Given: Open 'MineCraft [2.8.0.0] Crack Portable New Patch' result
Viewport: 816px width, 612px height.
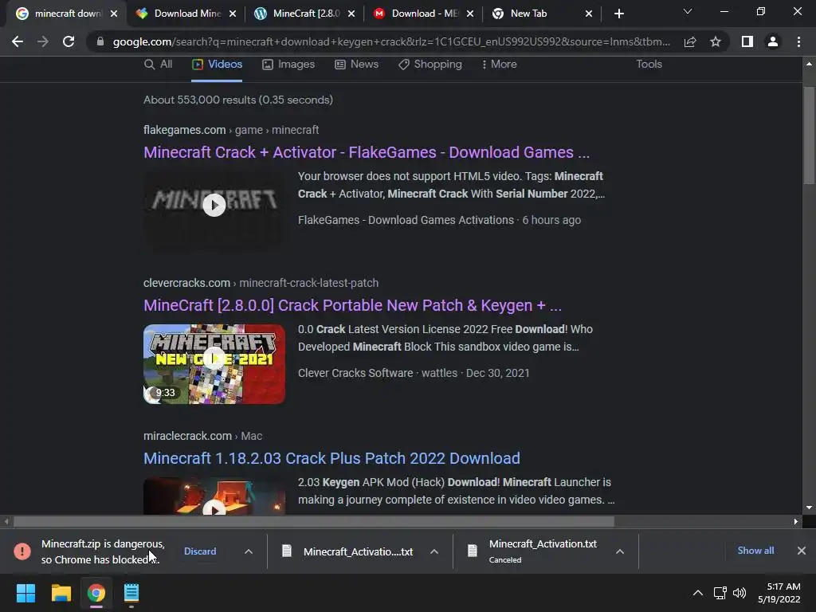Looking at the screenshot, I should click(x=352, y=305).
